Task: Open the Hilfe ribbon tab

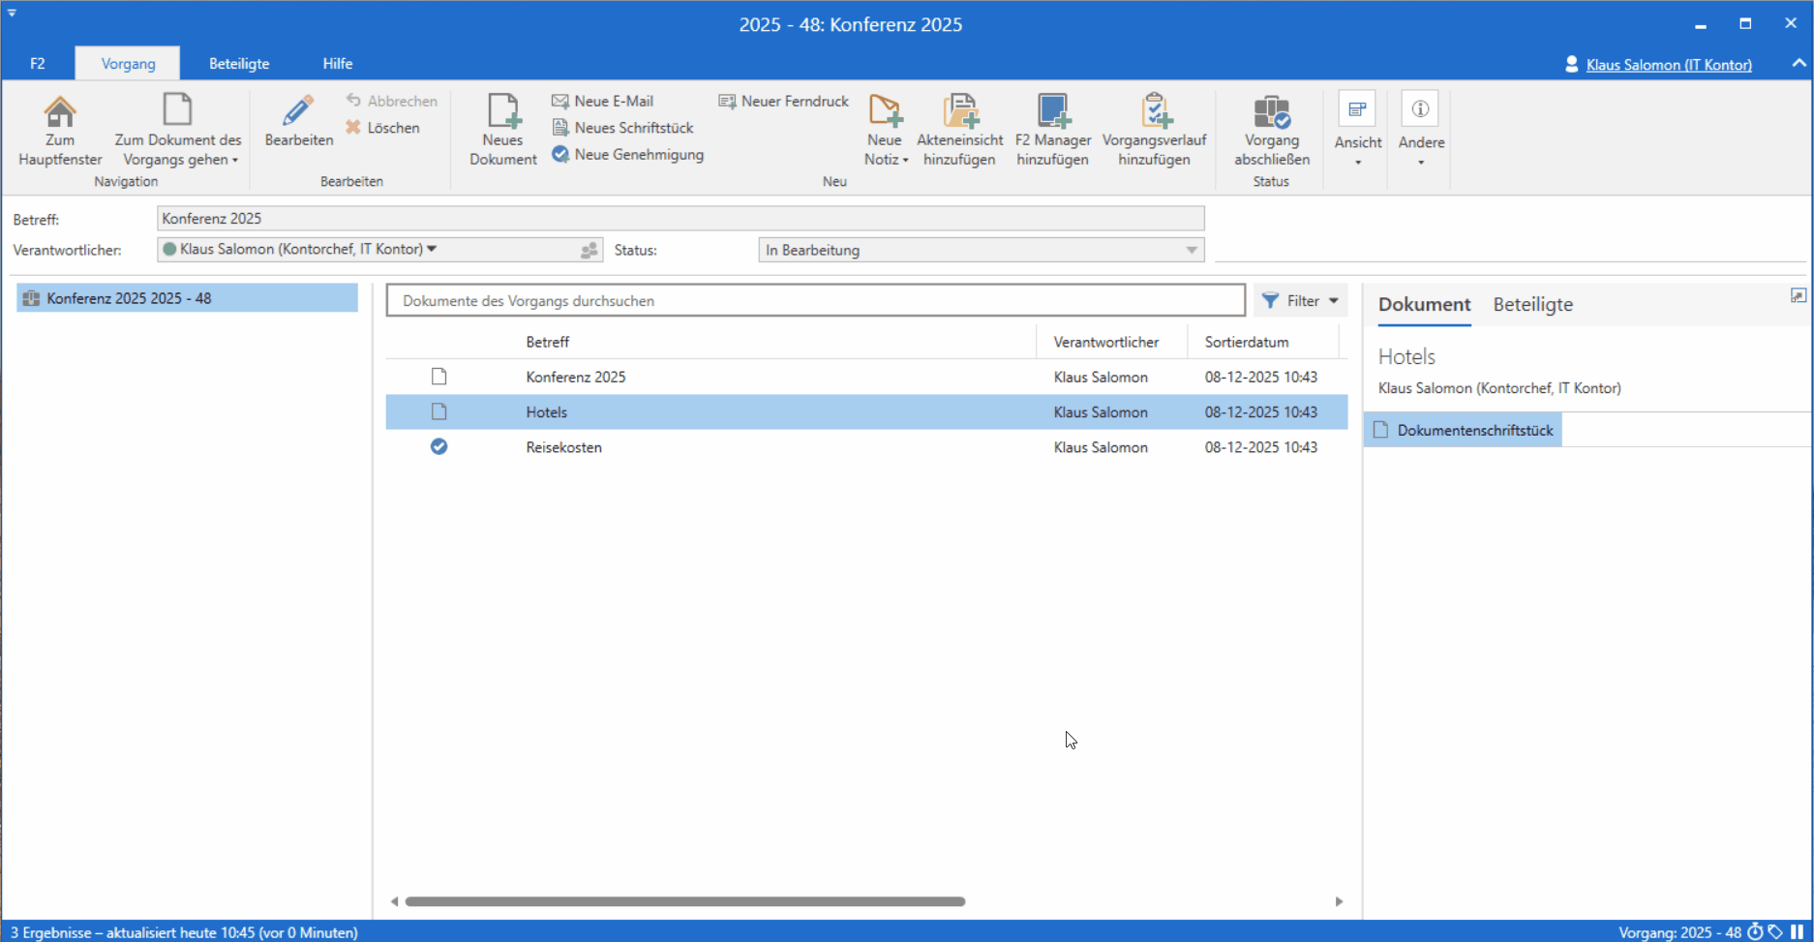Action: click(337, 64)
